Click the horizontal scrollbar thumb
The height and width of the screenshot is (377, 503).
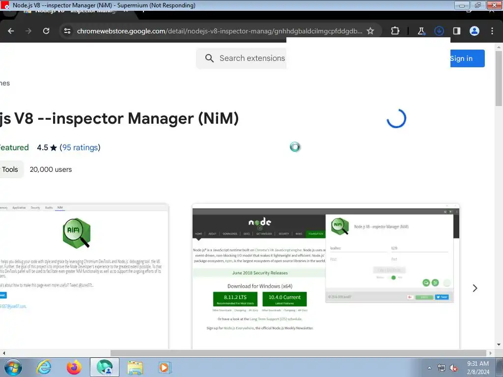298,353
